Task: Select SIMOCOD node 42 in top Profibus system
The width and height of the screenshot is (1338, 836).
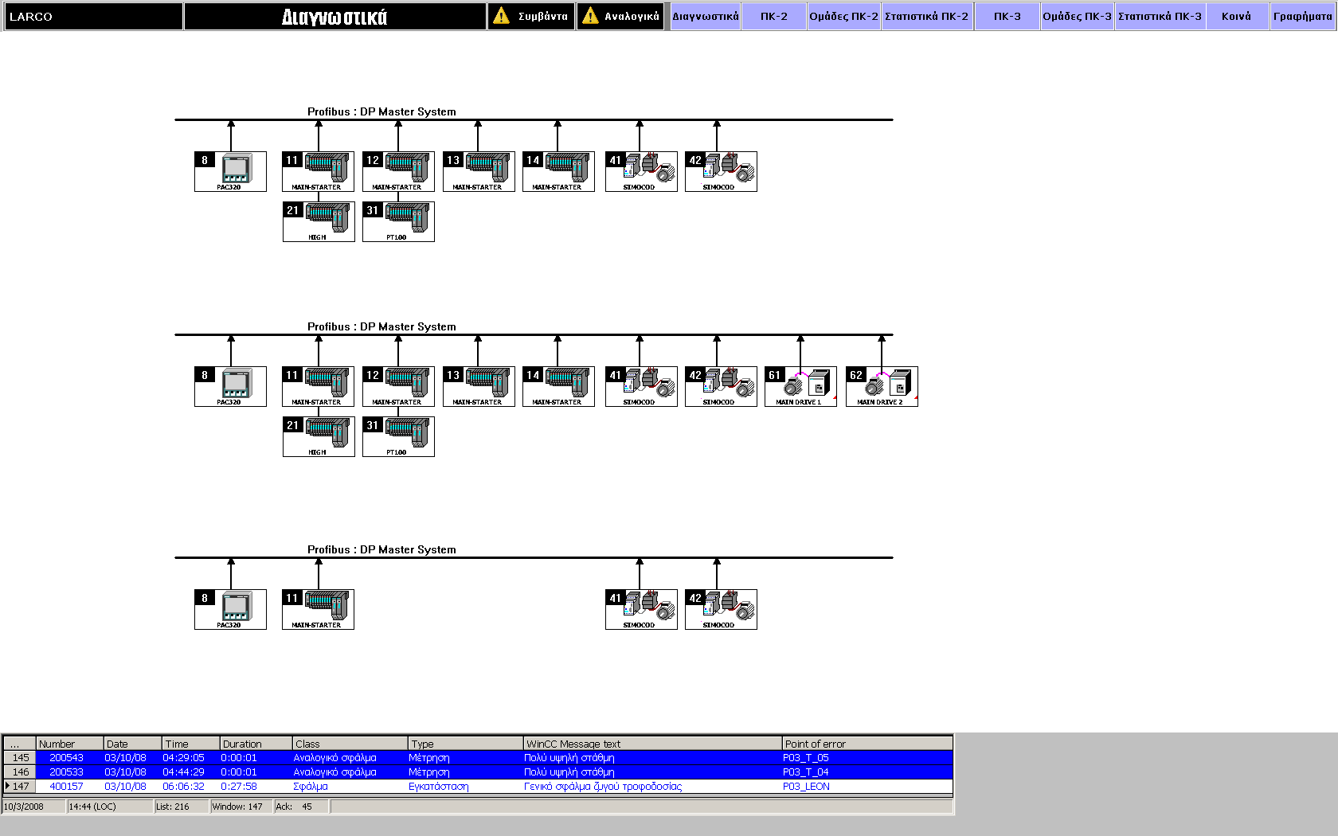Action: (721, 171)
